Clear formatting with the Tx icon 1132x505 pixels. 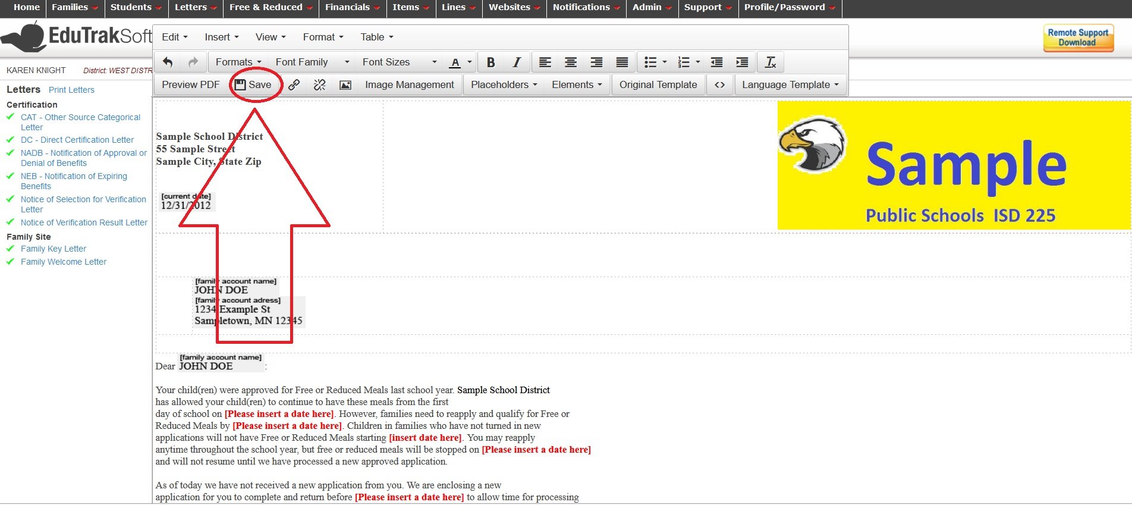(771, 62)
